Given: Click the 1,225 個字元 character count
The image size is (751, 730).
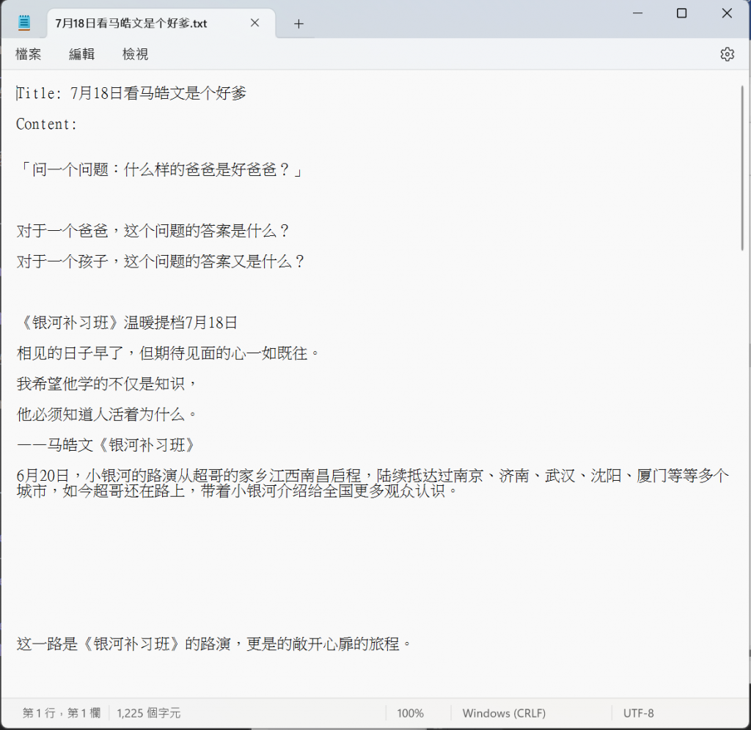Looking at the screenshot, I should pos(148,713).
